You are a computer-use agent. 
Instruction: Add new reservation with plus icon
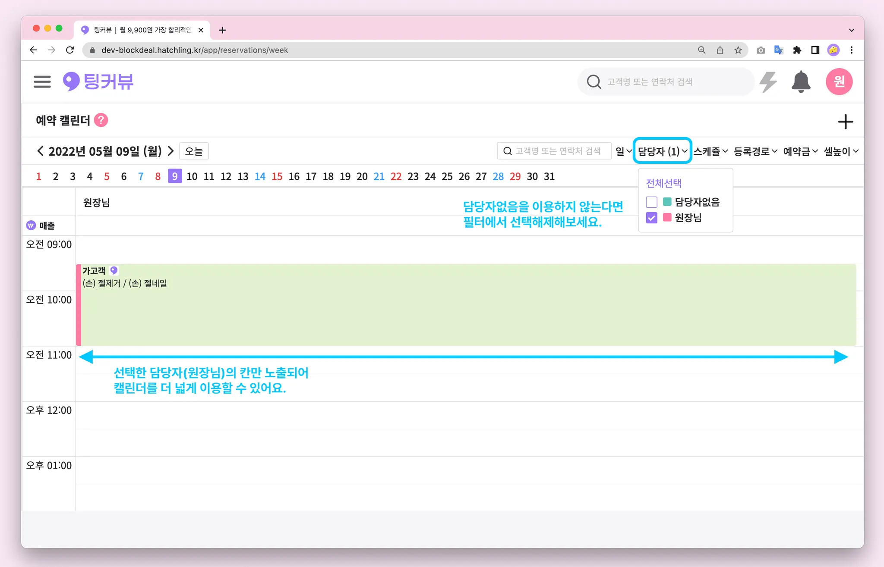pos(845,122)
